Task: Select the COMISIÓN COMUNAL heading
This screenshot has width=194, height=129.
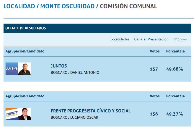Action: tap(128, 6)
